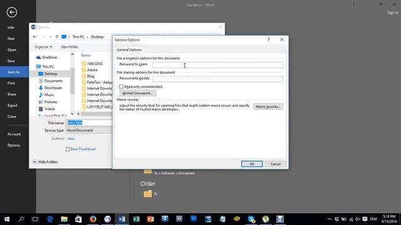Image resolution: width=401 pixels, height=225 pixels.
Task: Launch Microsoft Edge from taskbar
Action: click(50, 219)
